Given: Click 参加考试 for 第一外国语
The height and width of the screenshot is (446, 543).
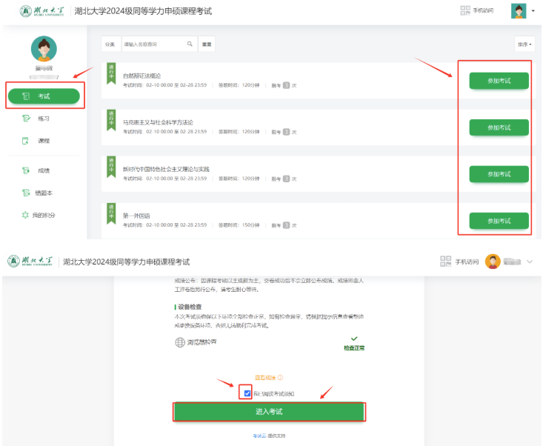Looking at the screenshot, I should point(499,221).
